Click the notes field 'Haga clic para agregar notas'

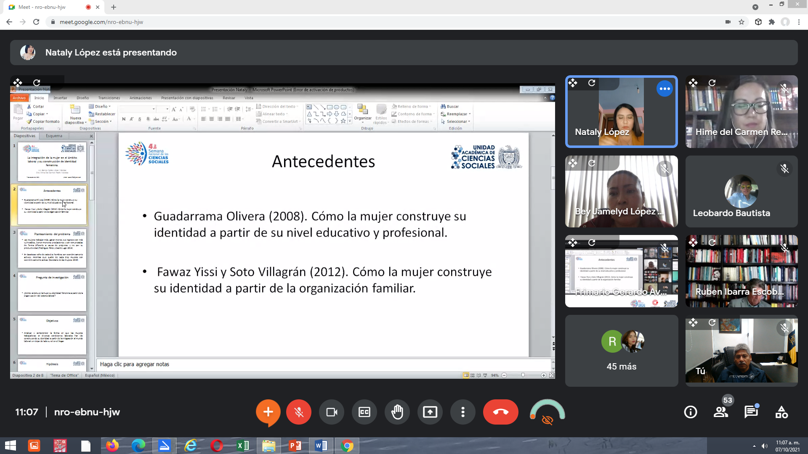coord(324,364)
